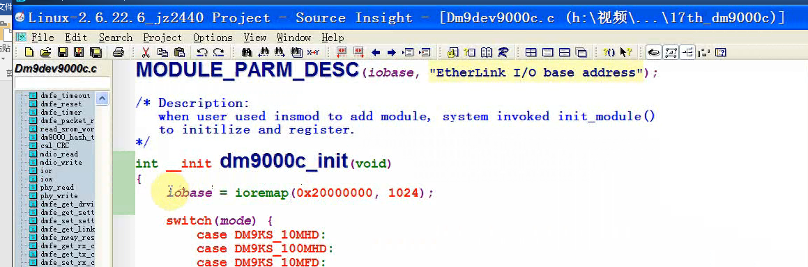Open the Project menu
The image size is (808, 267).
pos(162,38)
